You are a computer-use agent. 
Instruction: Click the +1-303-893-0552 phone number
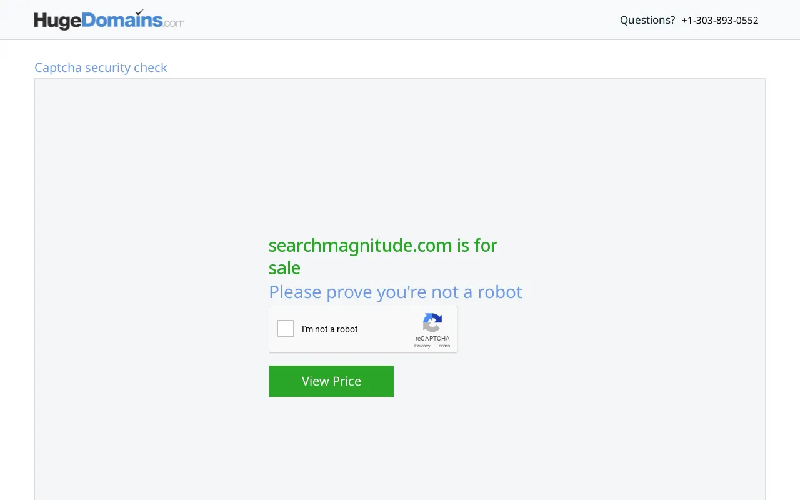click(x=720, y=20)
